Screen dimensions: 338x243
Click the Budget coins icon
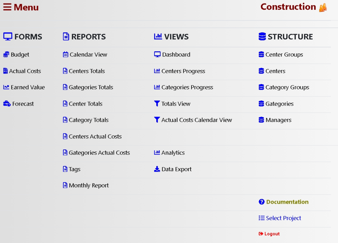(x=5, y=55)
